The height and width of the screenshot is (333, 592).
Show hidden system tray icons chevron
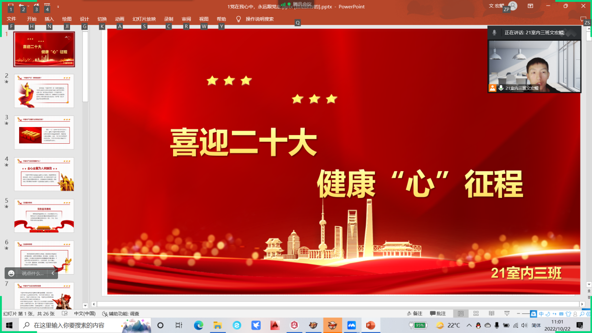coord(469,325)
